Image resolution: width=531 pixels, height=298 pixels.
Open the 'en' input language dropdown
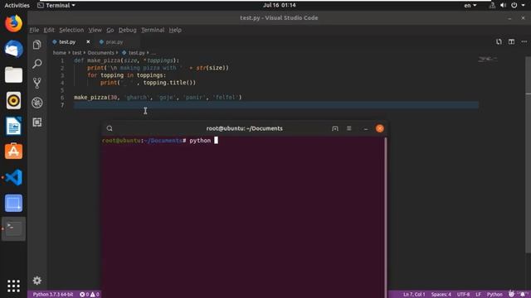(x=470, y=6)
